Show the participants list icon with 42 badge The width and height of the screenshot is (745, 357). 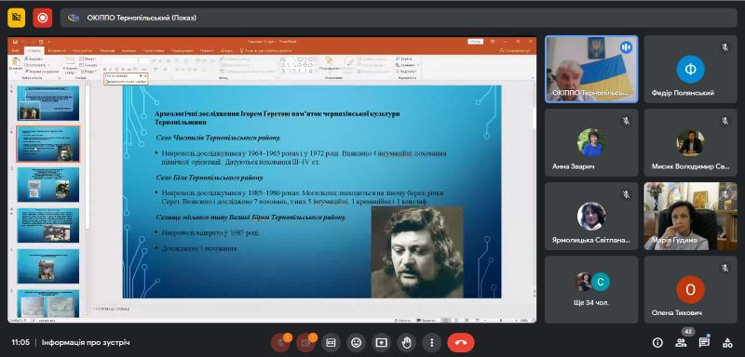point(681,342)
